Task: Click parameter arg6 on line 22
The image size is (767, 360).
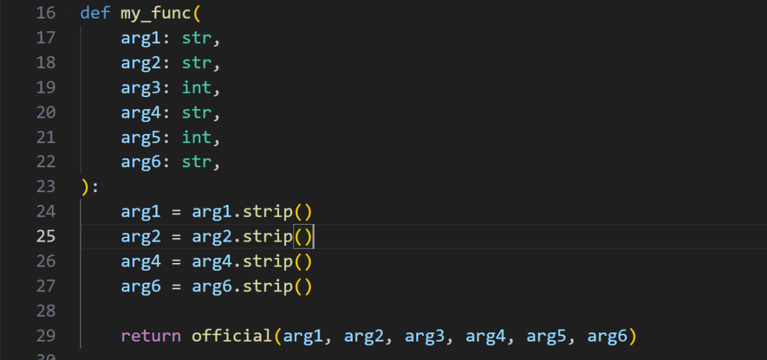Action: point(141,162)
